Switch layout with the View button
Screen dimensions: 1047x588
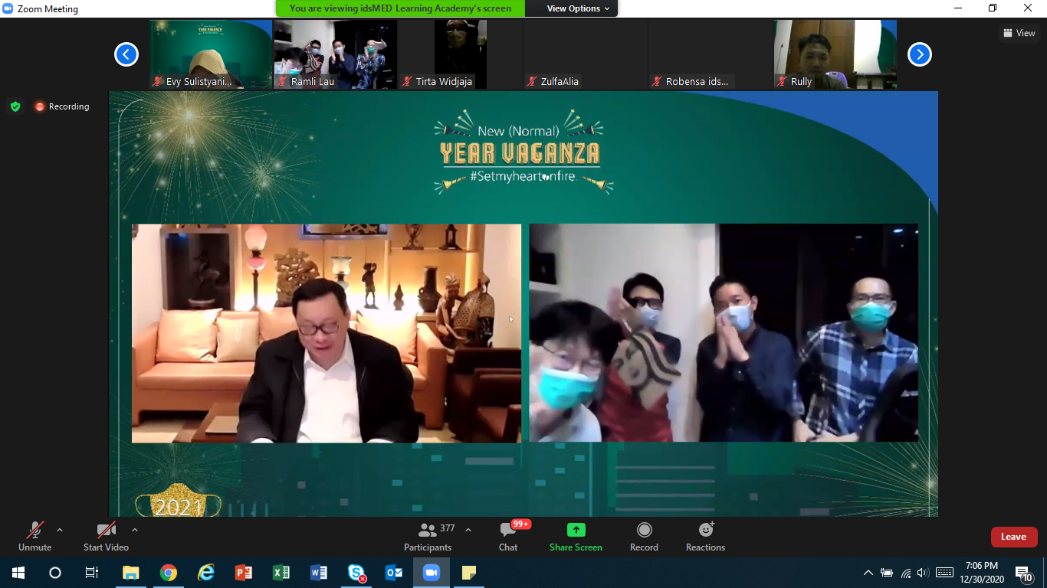(x=1019, y=33)
